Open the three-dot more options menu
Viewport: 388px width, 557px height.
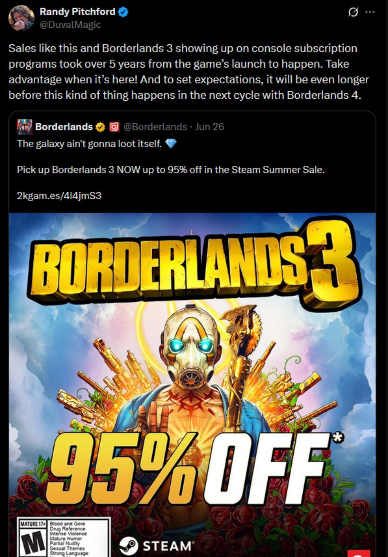coord(370,12)
